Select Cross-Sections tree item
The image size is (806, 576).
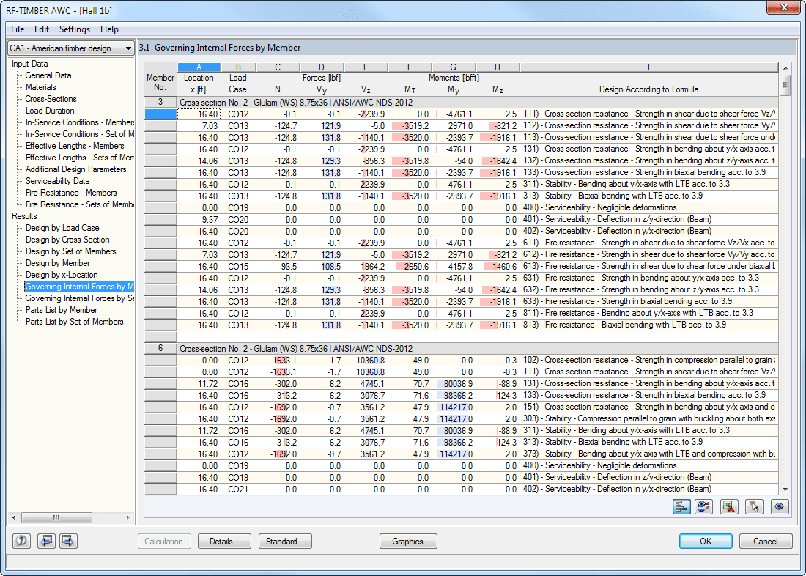tap(51, 99)
